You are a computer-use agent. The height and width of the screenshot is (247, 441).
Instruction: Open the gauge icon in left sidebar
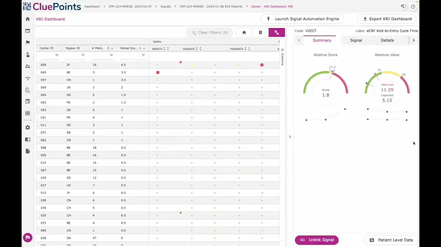click(28, 78)
